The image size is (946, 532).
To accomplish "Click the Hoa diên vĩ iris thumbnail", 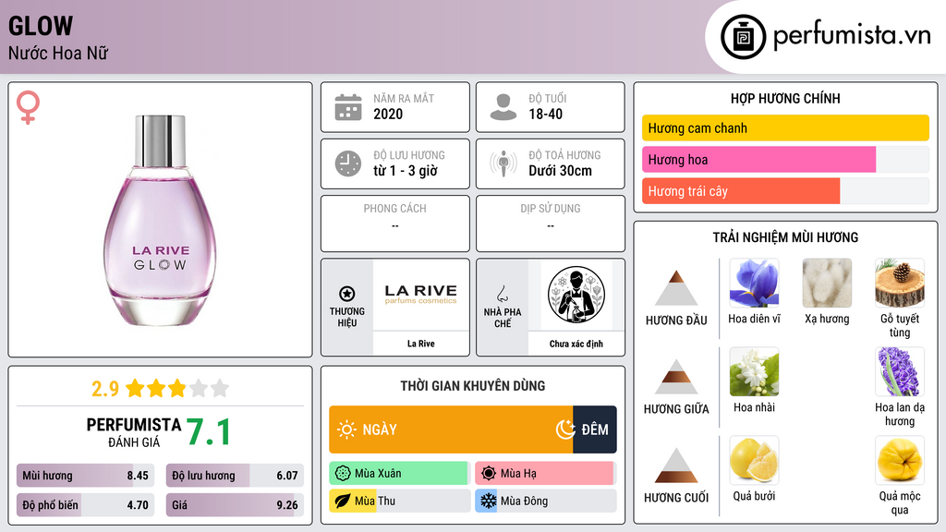I will 754,284.
